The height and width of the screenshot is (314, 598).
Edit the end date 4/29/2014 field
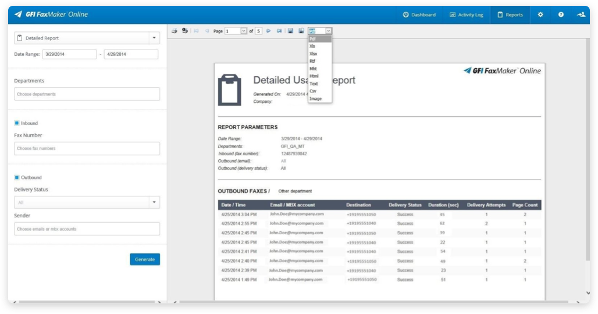[x=131, y=54]
